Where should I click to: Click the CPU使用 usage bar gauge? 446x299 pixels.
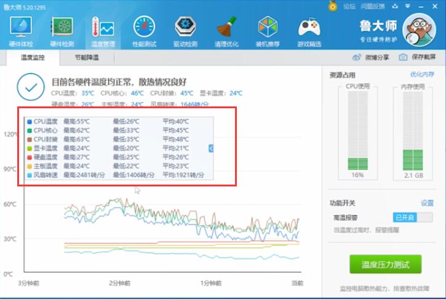pyautogui.click(x=358, y=131)
